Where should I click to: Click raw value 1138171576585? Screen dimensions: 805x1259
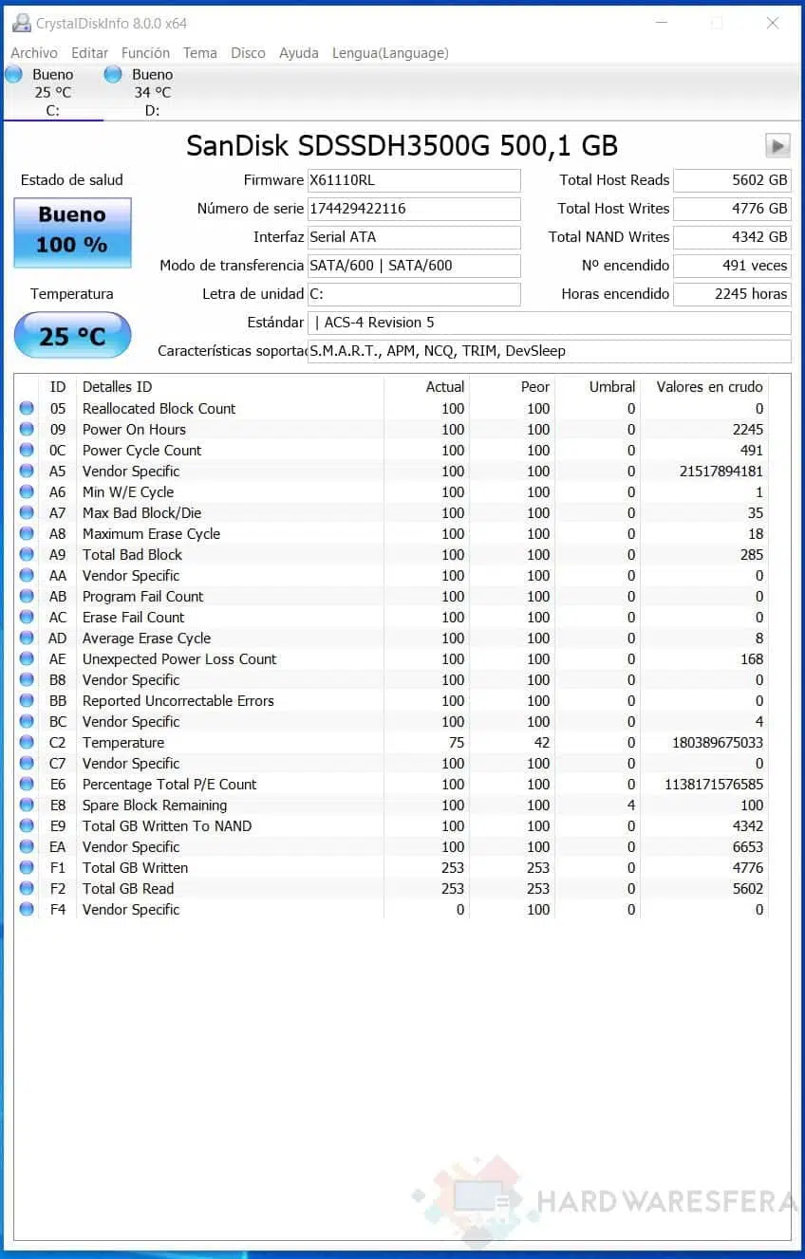pyautogui.click(x=715, y=785)
